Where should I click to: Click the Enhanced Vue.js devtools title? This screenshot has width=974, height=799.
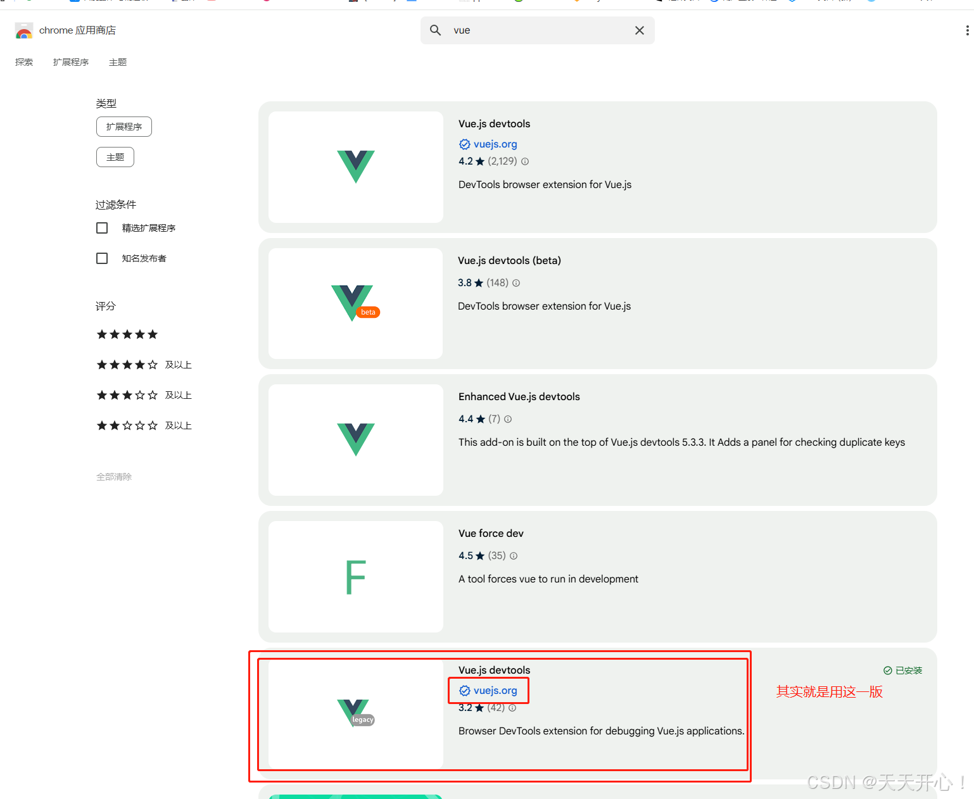point(519,397)
